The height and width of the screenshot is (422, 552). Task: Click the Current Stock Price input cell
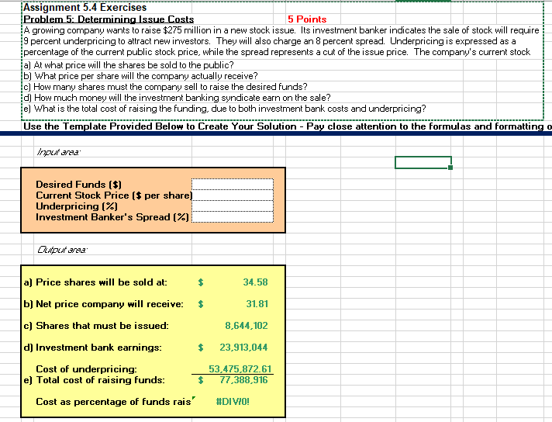tap(233, 195)
